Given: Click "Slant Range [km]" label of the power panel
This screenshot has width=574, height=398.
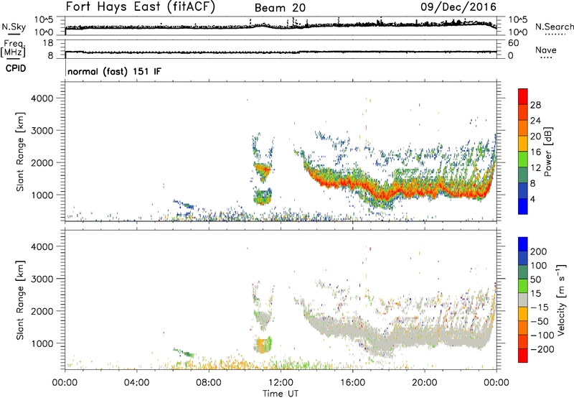Looking at the screenshot, I should point(20,152).
